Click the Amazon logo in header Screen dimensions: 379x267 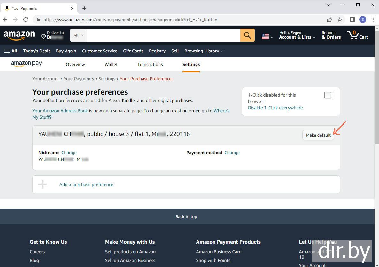19,35
